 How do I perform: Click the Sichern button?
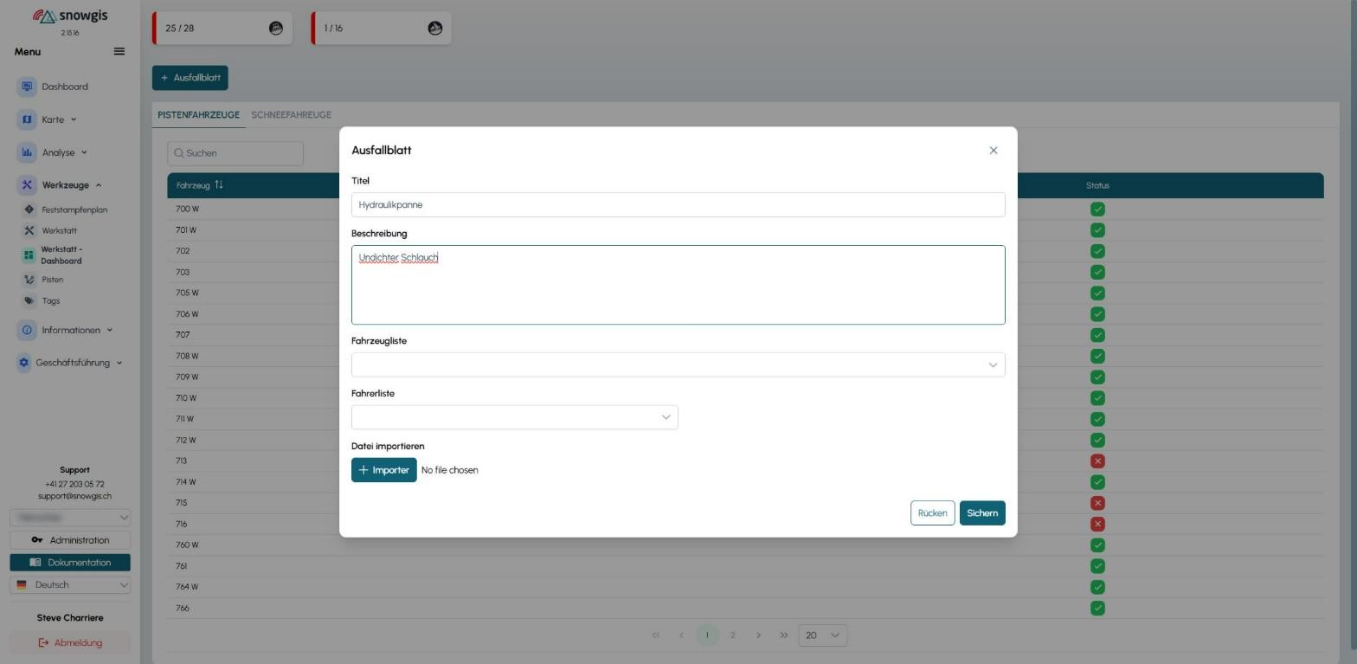[x=982, y=513]
